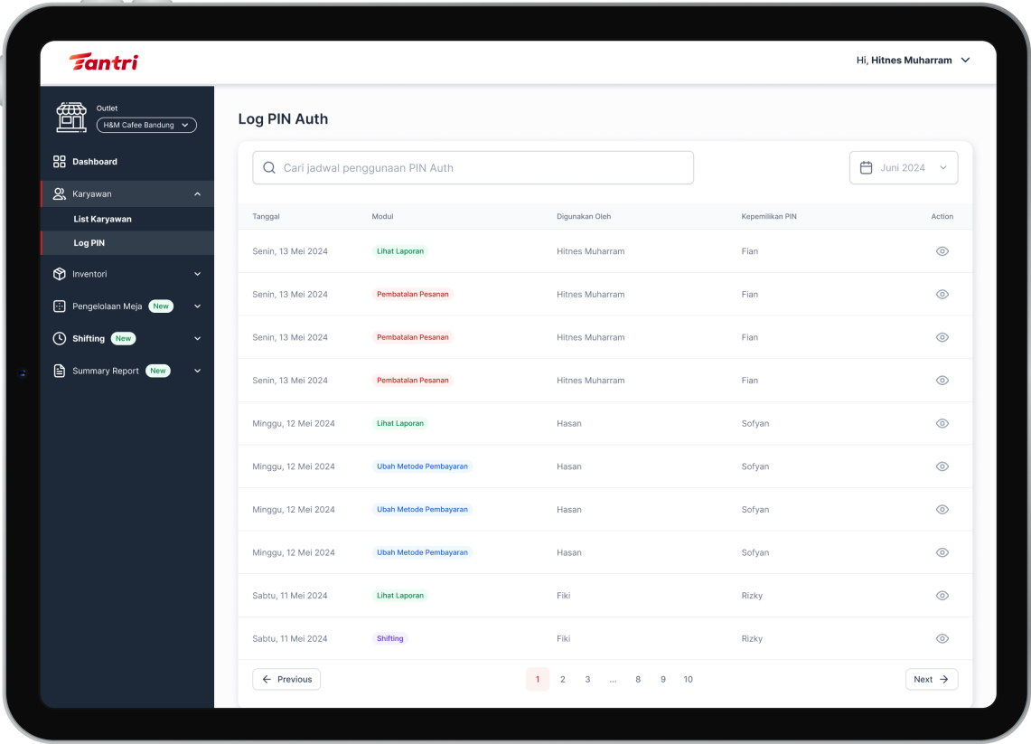
Task: Click the Kepemilikan PIN column header
Action: pyautogui.click(x=769, y=216)
